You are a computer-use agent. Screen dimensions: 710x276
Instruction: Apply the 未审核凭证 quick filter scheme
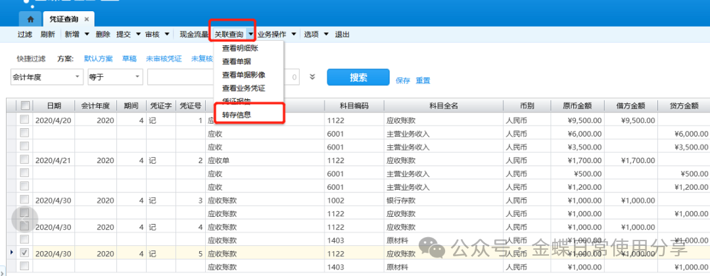(x=164, y=58)
